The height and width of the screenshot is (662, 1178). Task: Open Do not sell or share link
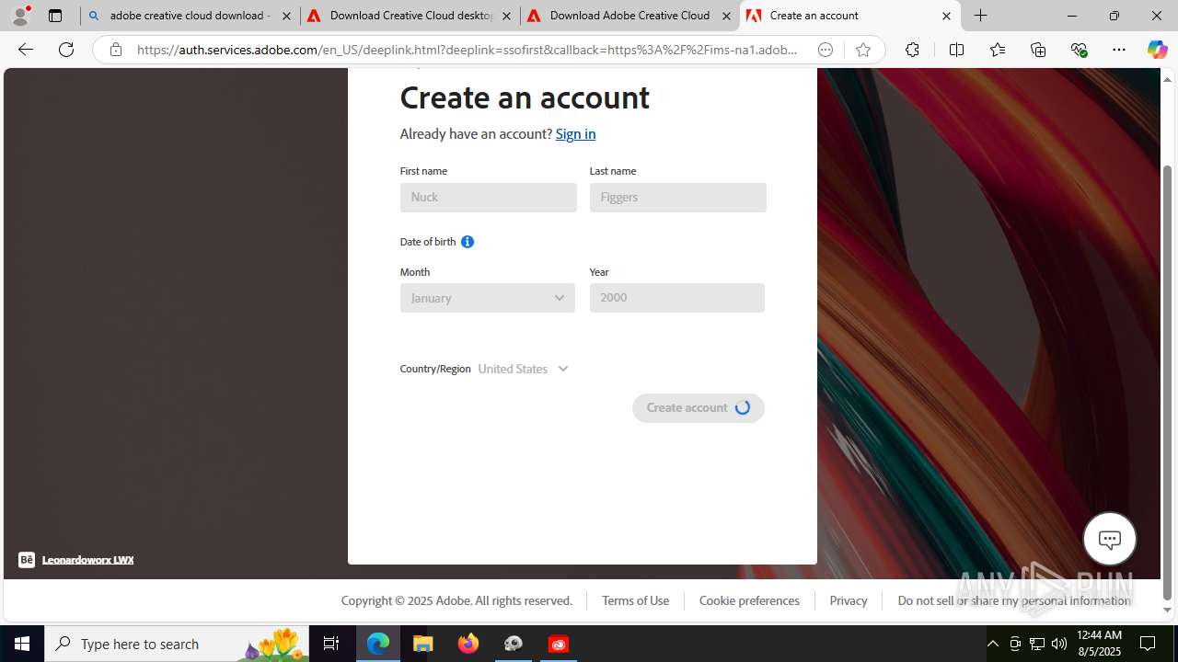[x=1014, y=600]
